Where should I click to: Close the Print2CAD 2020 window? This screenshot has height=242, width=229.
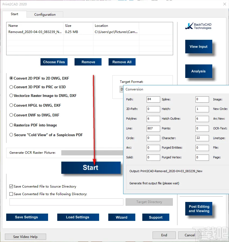(224, 4)
